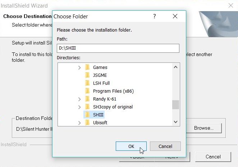Image resolution: width=238 pixels, height=167 pixels.
Task: Click Cancel in the Choose Folder dialog
Action: click(x=165, y=146)
